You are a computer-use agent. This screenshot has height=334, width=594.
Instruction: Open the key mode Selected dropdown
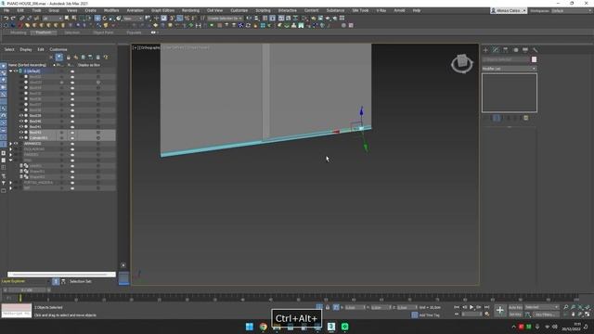(x=542, y=307)
